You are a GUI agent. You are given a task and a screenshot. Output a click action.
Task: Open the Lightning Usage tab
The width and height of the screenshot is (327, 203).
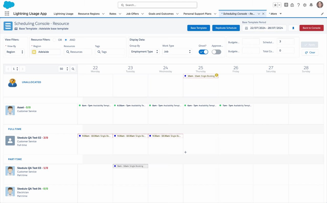coord(63,14)
